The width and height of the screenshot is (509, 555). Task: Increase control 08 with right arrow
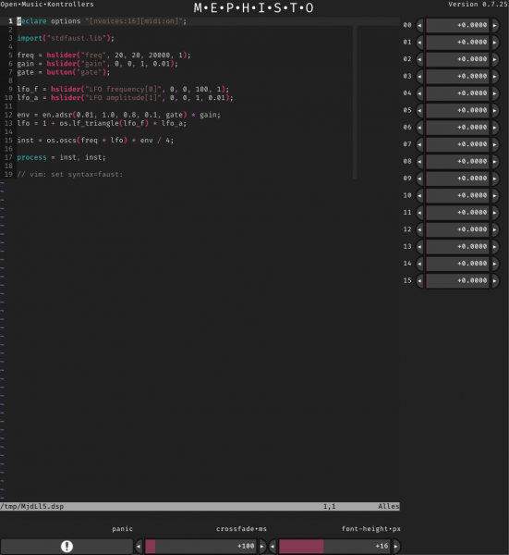tap(495, 161)
